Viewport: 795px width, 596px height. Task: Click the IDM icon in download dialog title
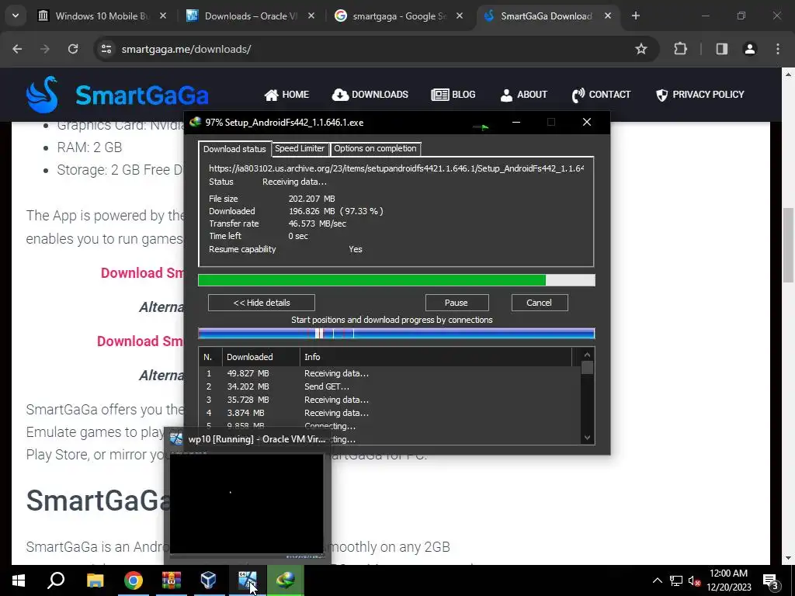[x=195, y=122]
